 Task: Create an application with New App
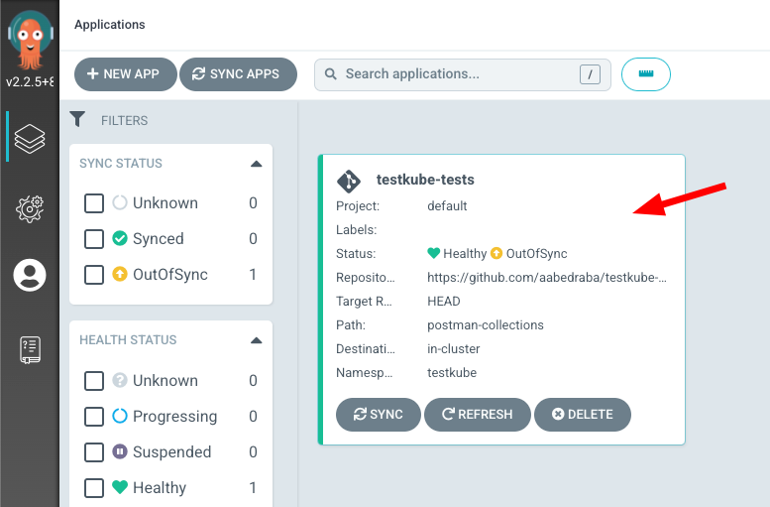[x=126, y=74]
